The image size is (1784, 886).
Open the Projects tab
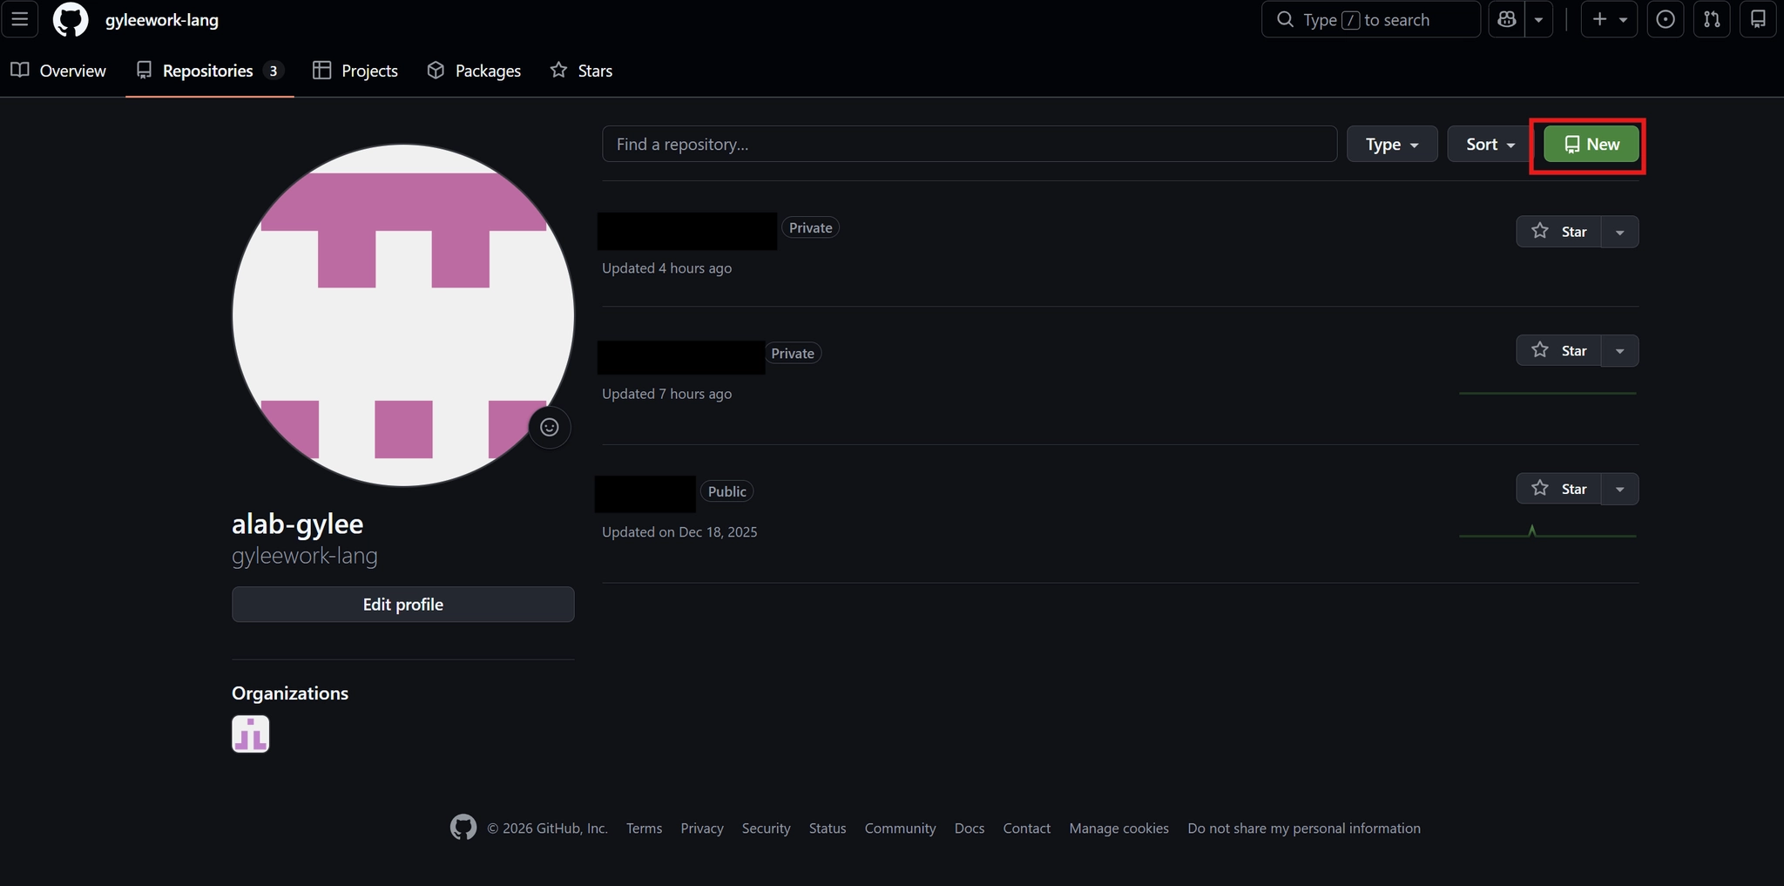tap(355, 71)
